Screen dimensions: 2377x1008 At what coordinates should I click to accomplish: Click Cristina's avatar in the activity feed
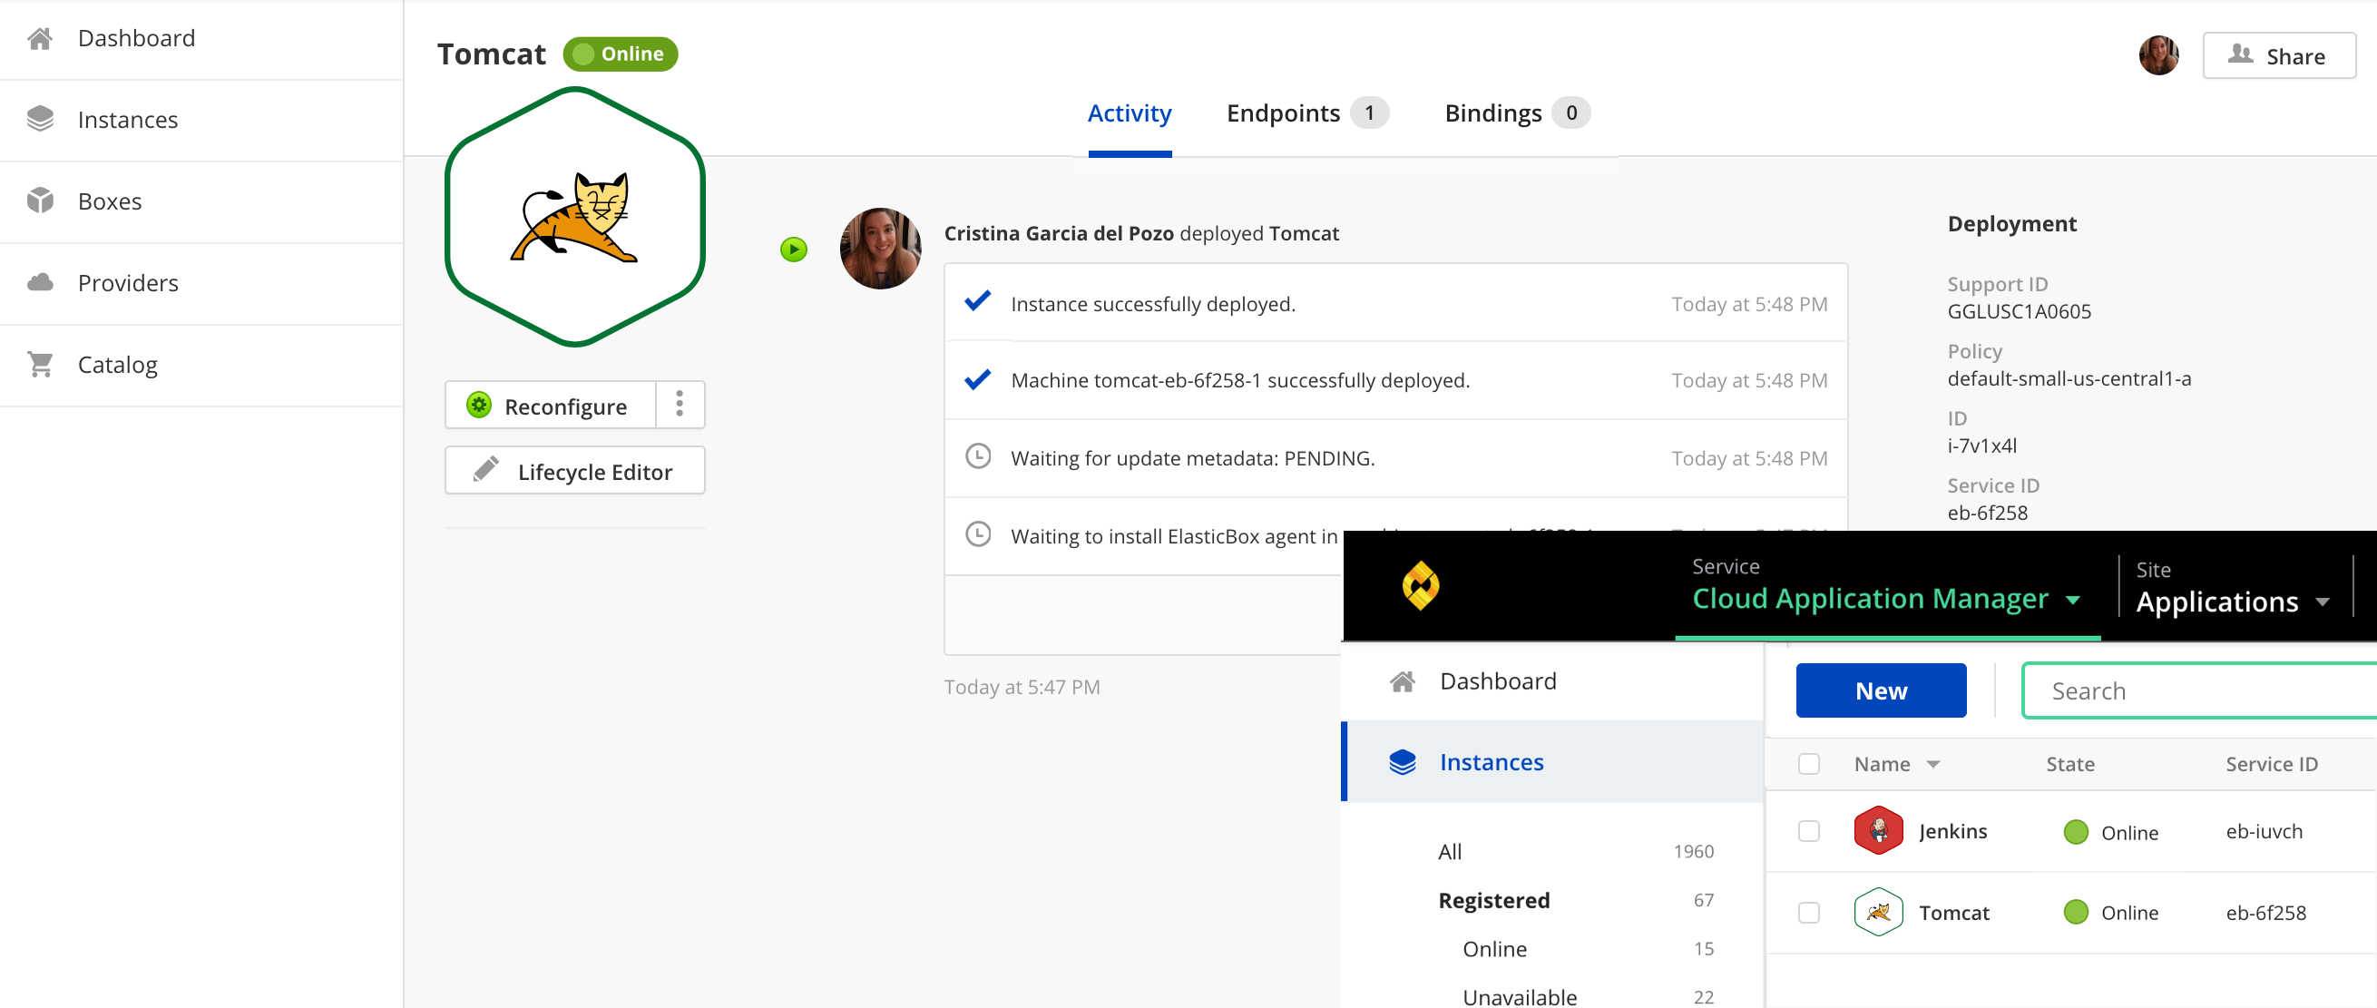880,249
